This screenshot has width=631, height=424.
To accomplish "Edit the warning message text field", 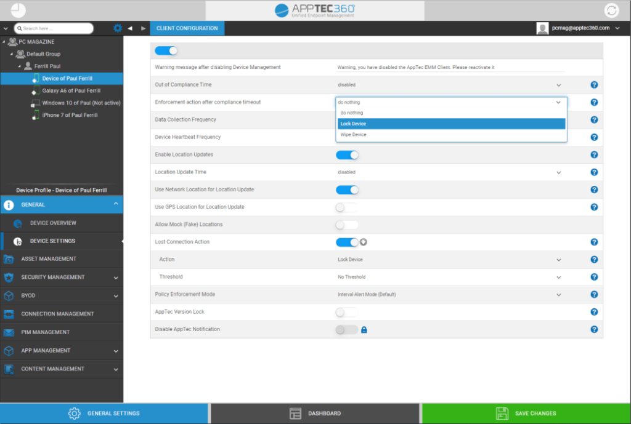I will [x=450, y=67].
